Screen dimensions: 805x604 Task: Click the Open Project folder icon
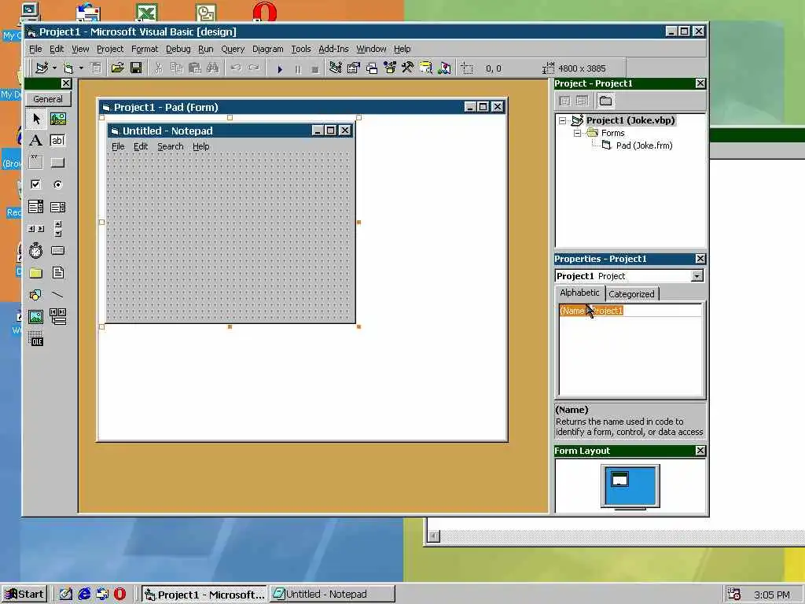pyautogui.click(x=118, y=68)
